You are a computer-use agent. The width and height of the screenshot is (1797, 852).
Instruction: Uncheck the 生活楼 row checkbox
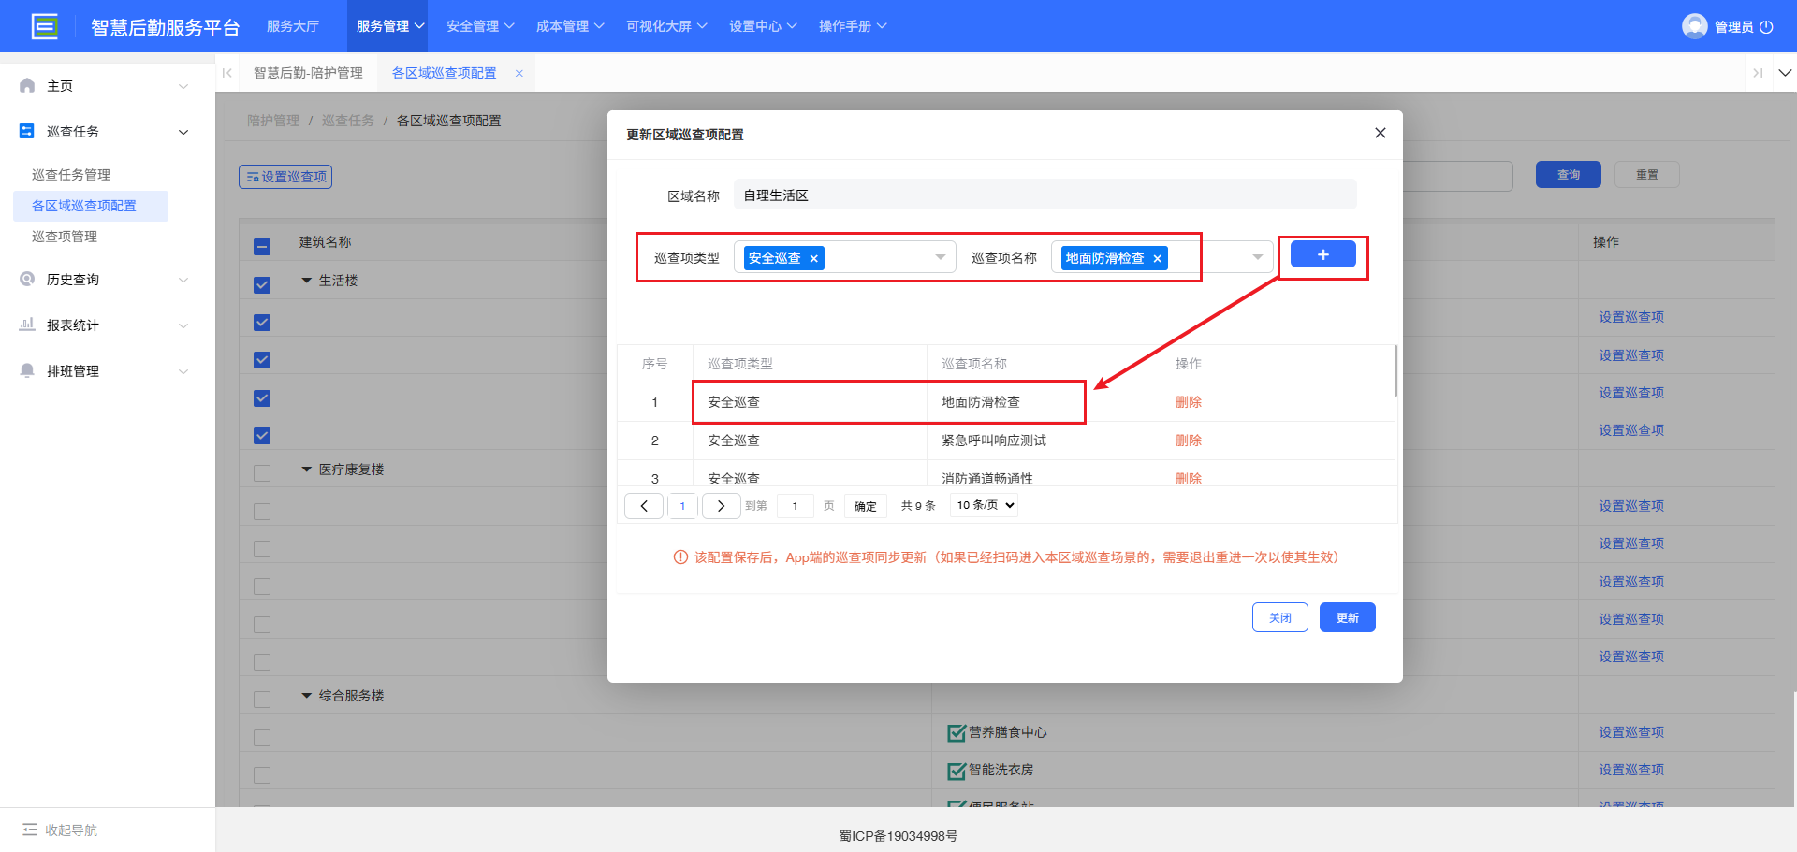click(x=262, y=284)
